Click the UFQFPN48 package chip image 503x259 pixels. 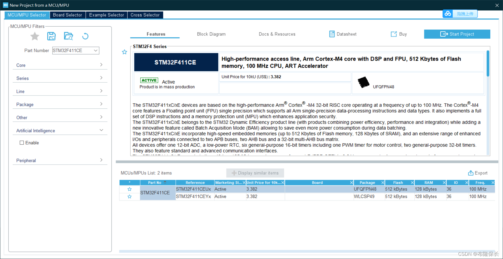pos(364,82)
